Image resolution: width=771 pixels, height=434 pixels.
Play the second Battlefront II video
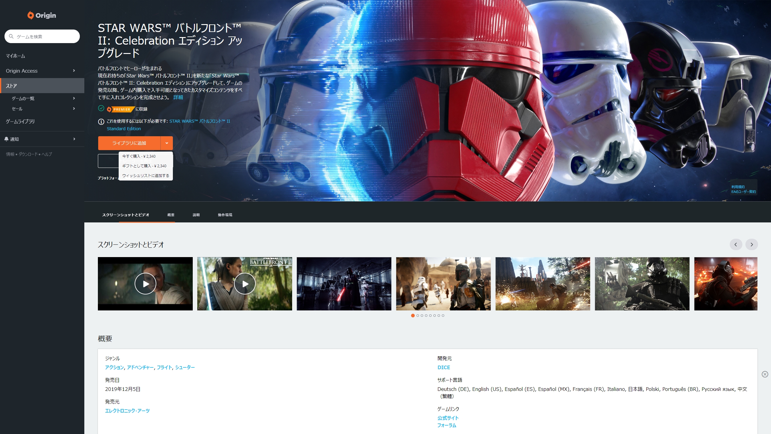point(245,284)
